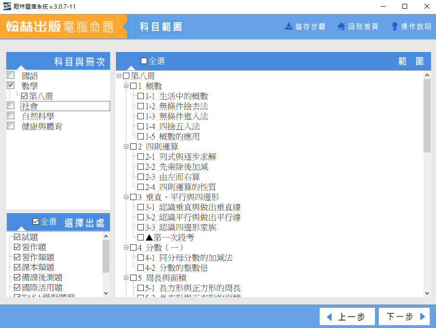Click the 範圍 list vertical scrollbar thumb

[x=427, y=115]
